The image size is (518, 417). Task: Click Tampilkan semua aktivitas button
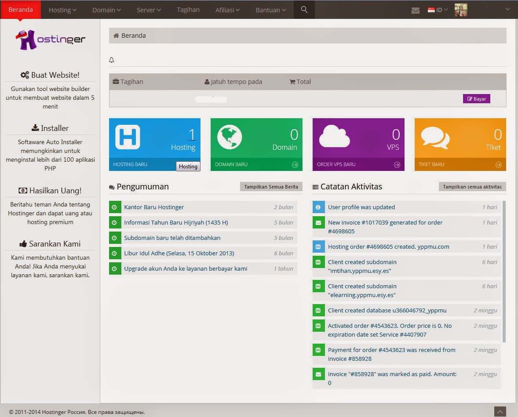(472, 187)
